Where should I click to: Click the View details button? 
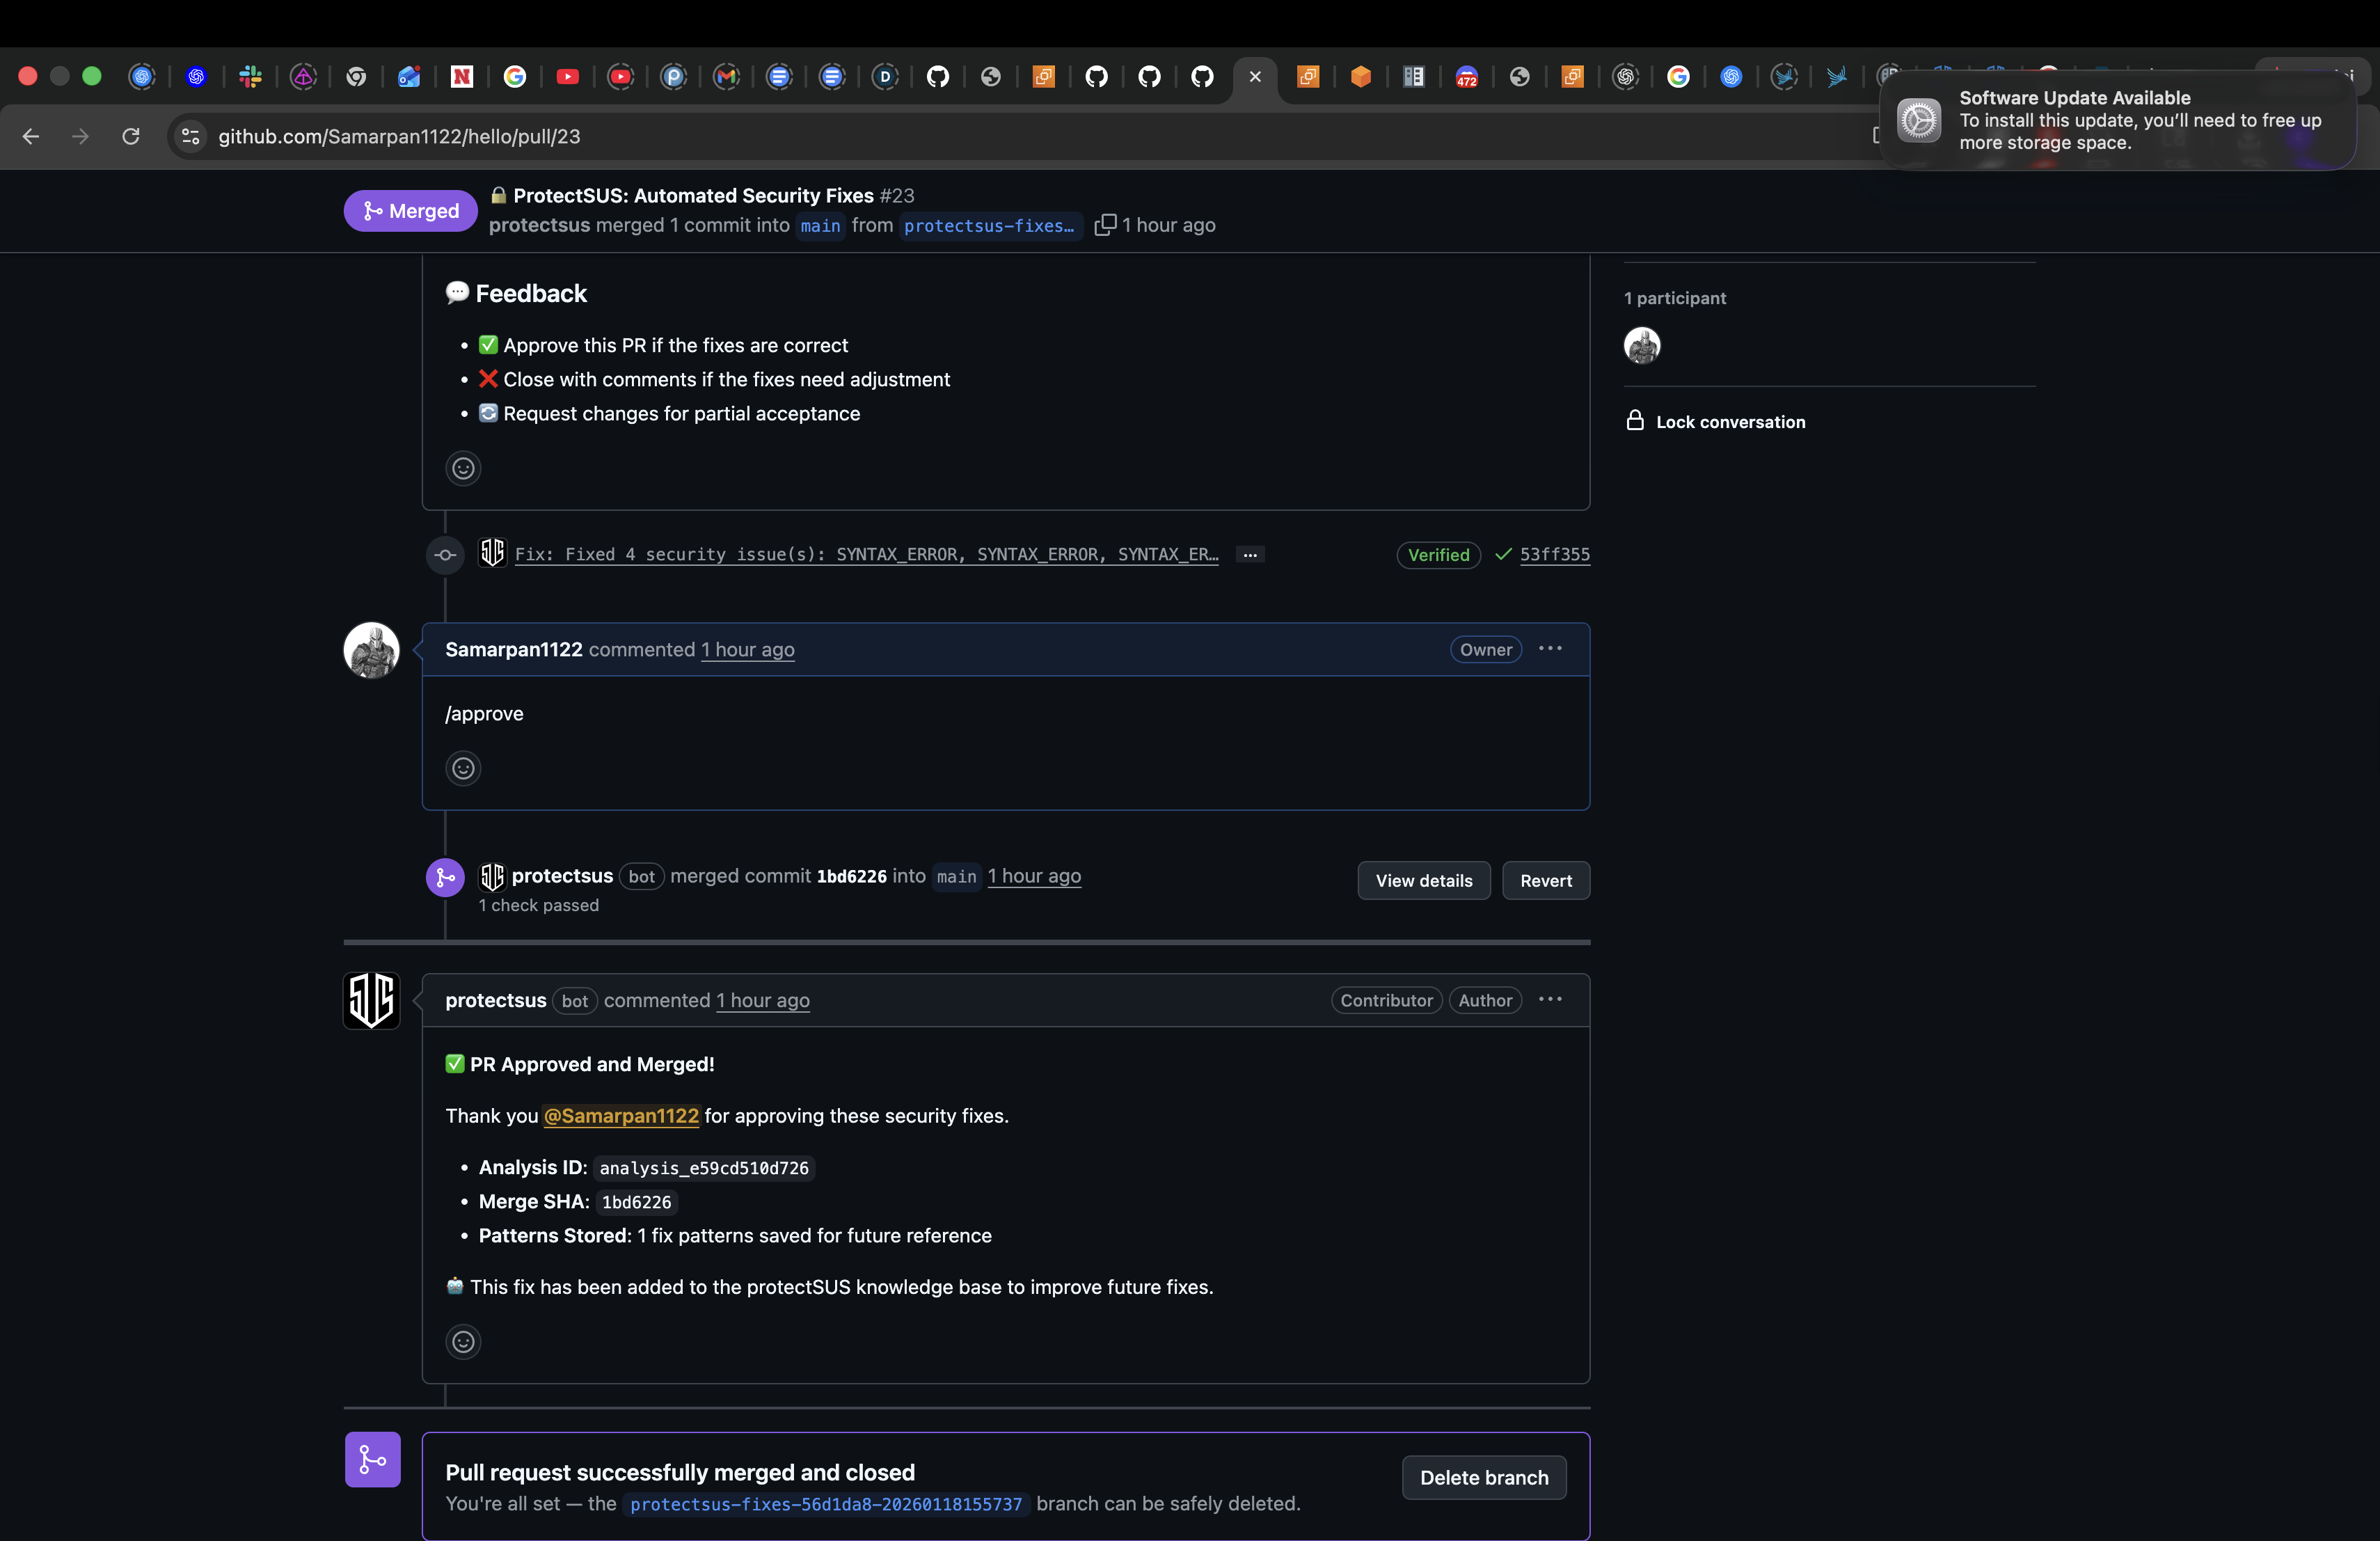1423,880
